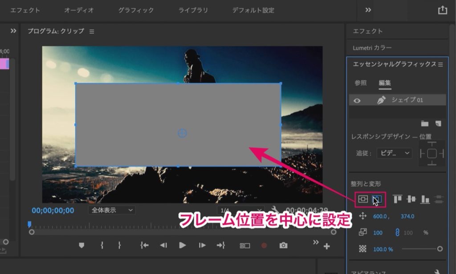Export frame with camera icon
456x274 pixels.
click(283, 246)
